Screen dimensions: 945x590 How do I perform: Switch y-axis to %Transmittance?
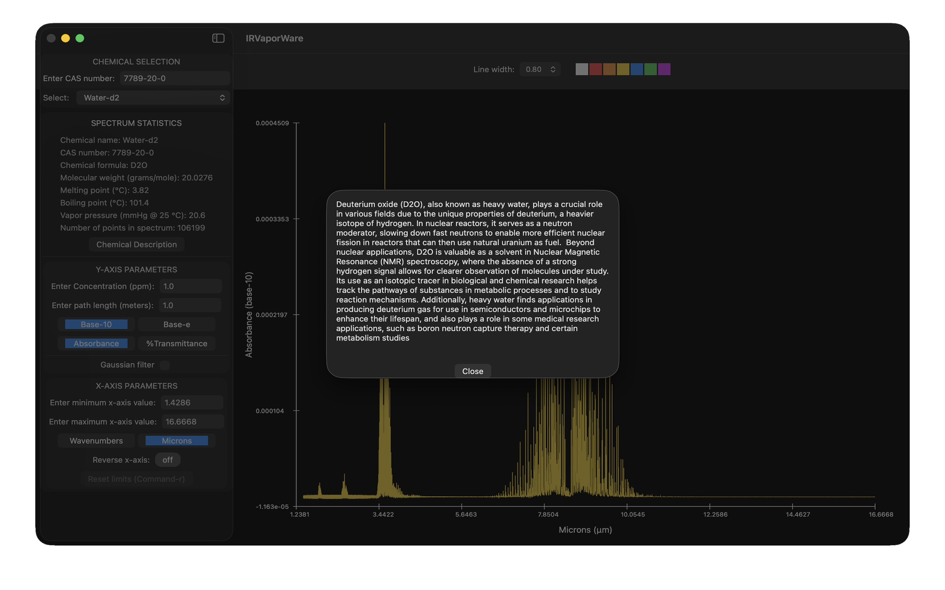[177, 344]
